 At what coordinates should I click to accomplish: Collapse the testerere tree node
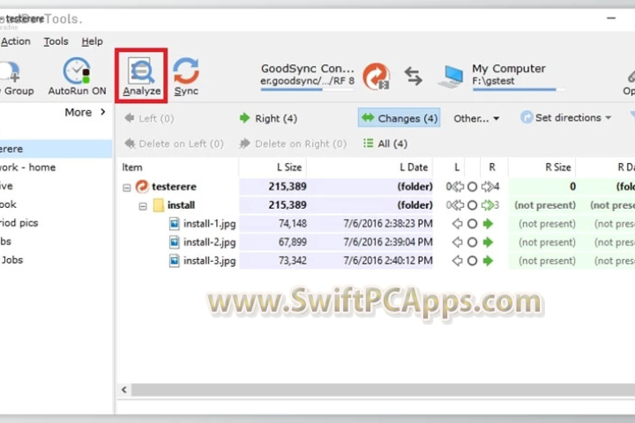point(127,188)
